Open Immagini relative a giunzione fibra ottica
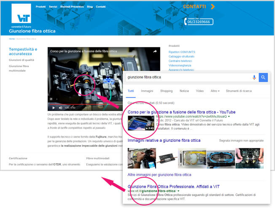The width and height of the screenshot is (275, 211). click(x=164, y=141)
